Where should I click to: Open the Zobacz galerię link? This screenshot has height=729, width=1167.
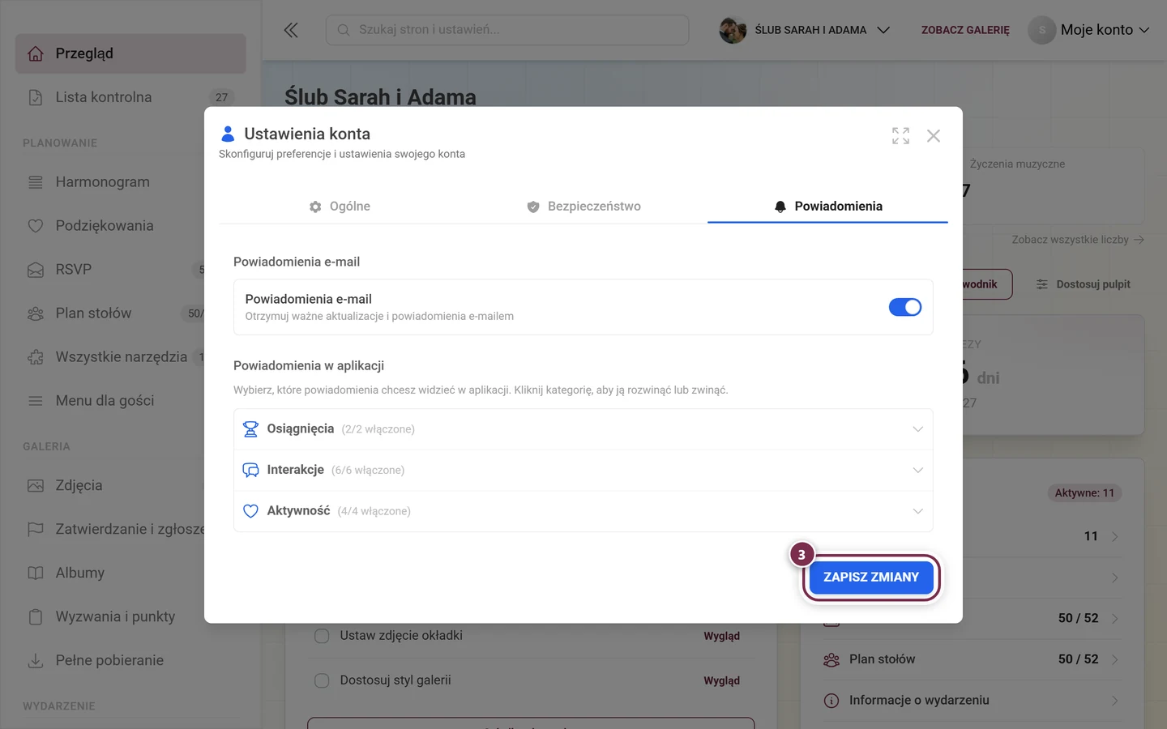(965, 30)
